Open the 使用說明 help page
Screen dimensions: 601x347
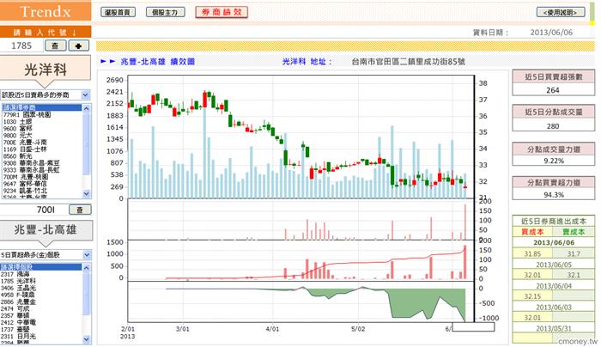pyautogui.click(x=564, y=13)
